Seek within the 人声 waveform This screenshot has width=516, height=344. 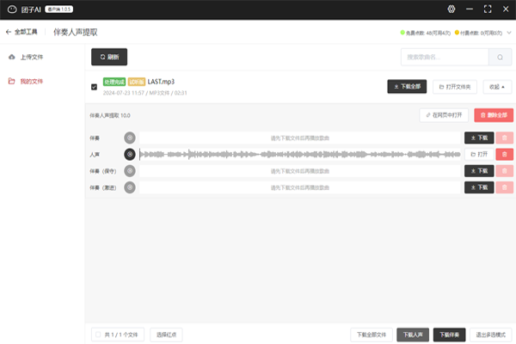(x=301, y=154)
